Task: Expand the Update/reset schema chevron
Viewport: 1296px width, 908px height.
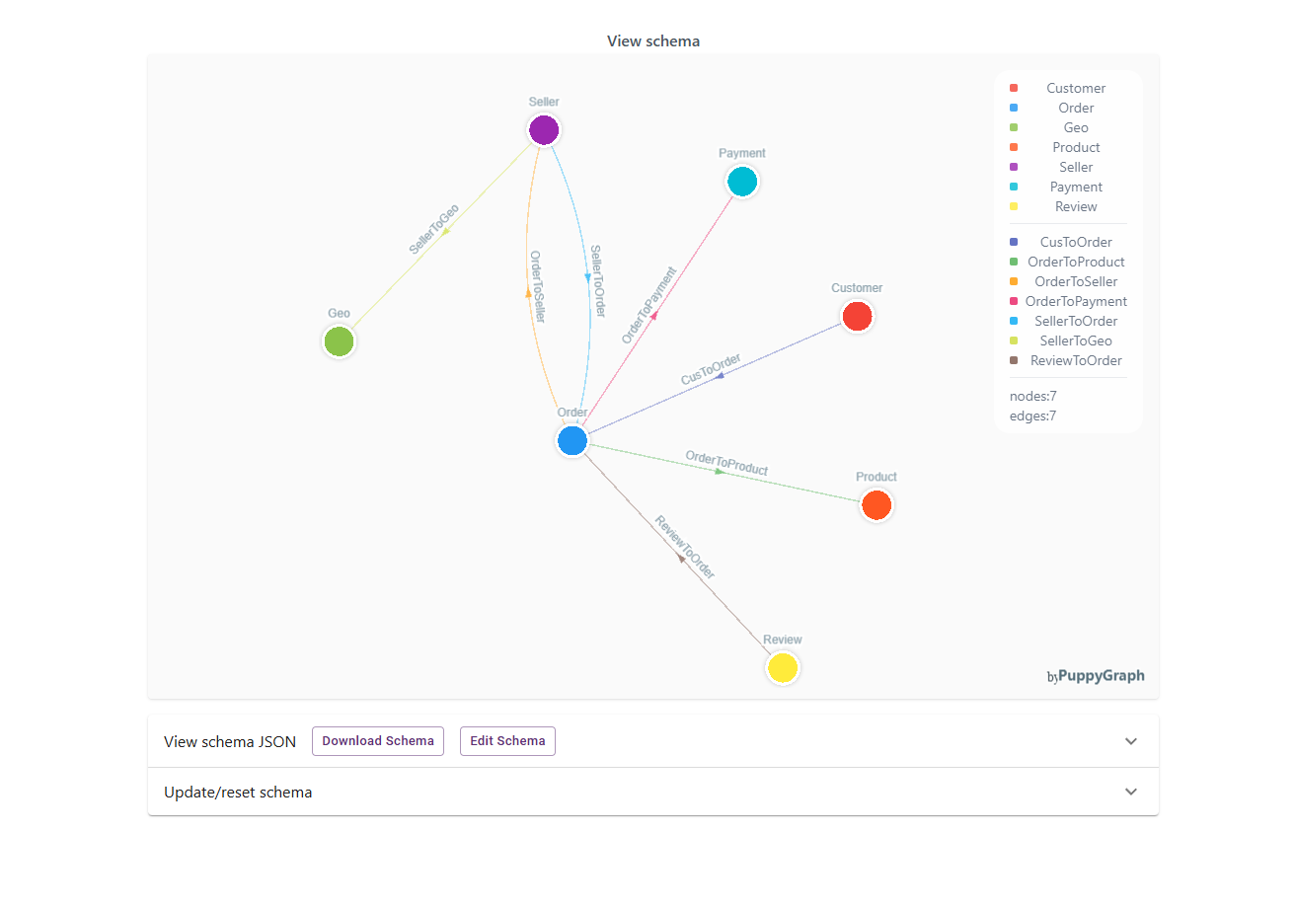Action: tap(1131, 792)
